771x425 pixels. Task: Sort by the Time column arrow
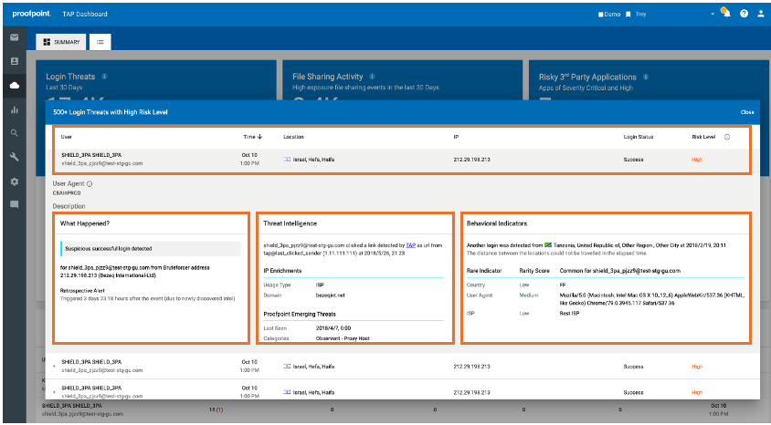point(260,137)
